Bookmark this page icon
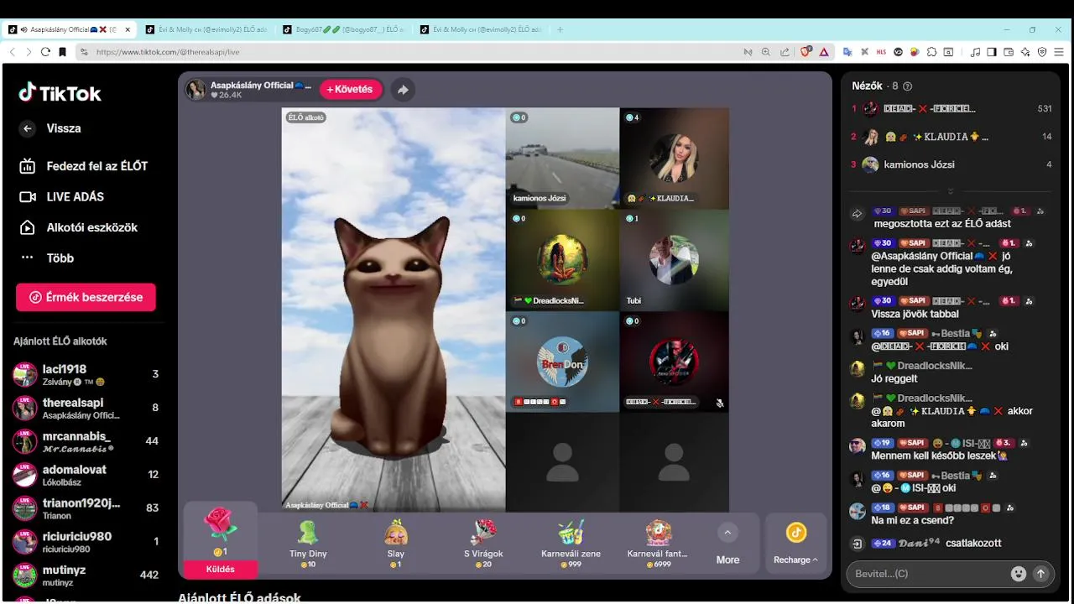This screenshot has height=604, width=1074. (x=62, y=52)
